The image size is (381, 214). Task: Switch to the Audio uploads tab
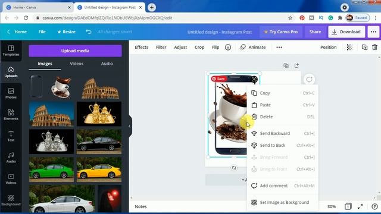click(x=107, y=64)
